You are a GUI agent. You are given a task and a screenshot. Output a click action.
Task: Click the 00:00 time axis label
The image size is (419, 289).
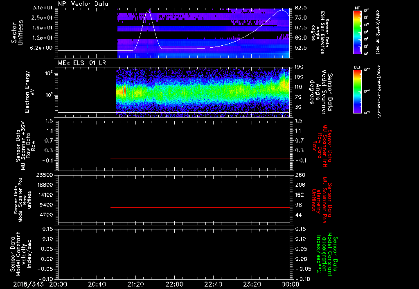(x=291, y=284)
